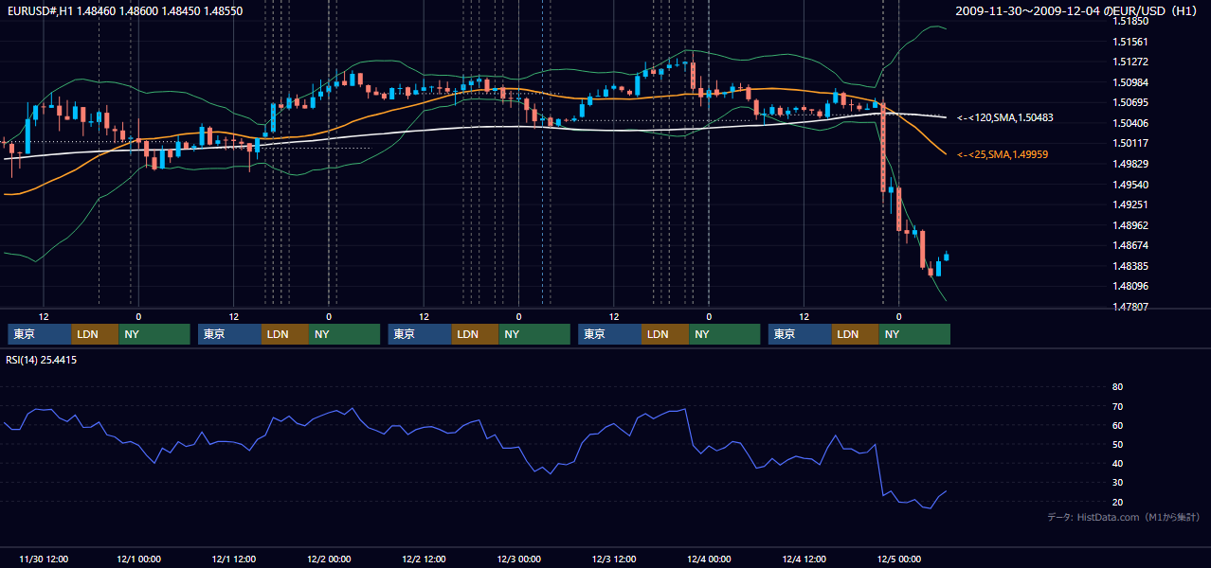Click price axis label 1.51850
This screenshot has width=1211, height=568.
click(x=1131, y=21)
